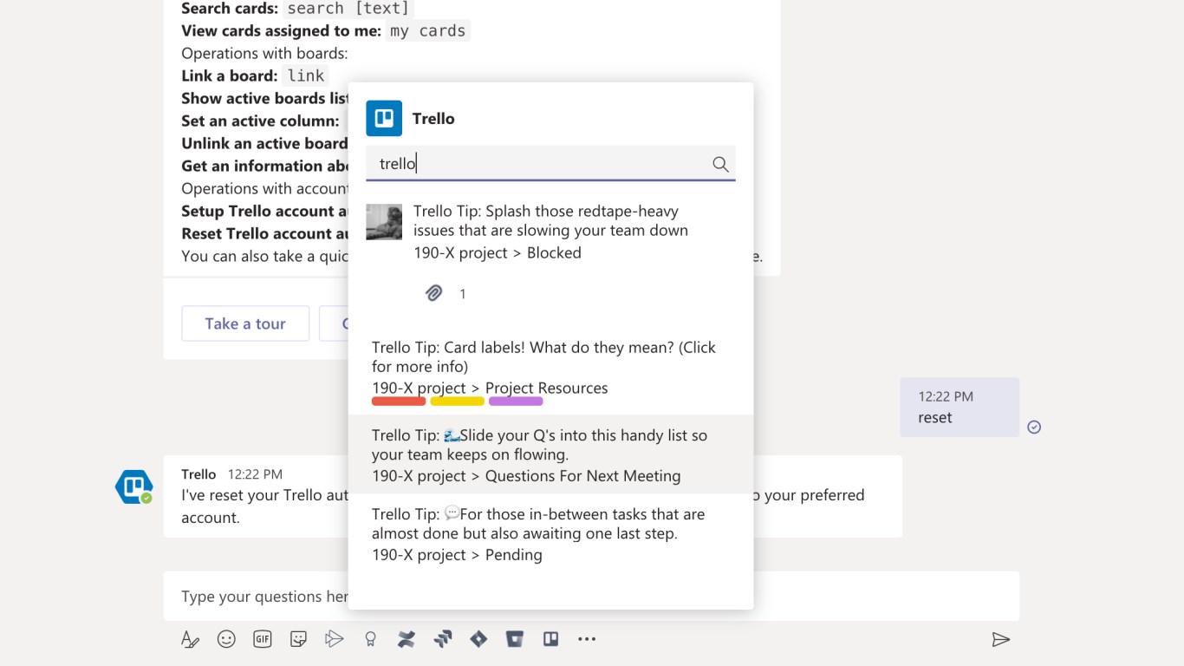Open more messaging extensions (three dots)
The image size is (1184, 666).
(587, 640)
